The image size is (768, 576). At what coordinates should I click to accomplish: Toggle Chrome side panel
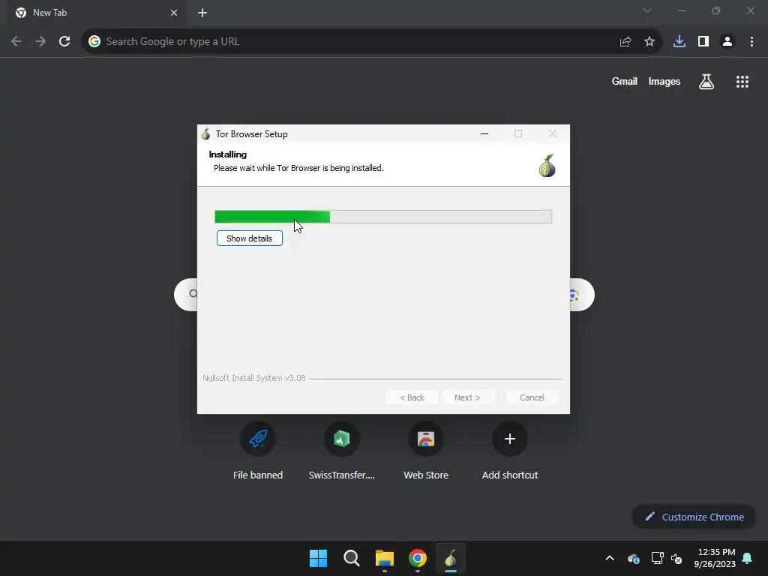[x=703, y=42]
